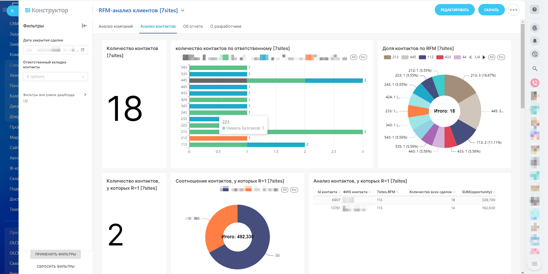Viewport: 548px width, 274px height.
Task: Open notifications bell icon
Action: click(535, 41)
